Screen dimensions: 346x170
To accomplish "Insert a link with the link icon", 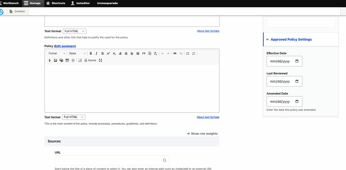I will pyautogui.click(x=175, y=54).
